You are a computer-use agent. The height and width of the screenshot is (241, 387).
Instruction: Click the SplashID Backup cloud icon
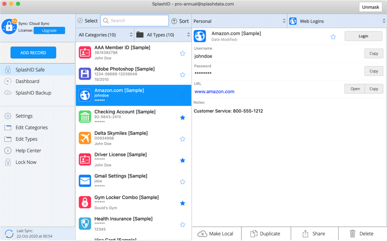8,93
